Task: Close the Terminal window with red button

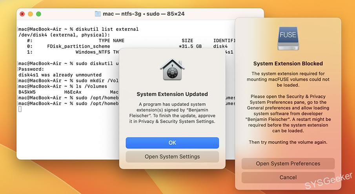Action: tap(22, 14)
